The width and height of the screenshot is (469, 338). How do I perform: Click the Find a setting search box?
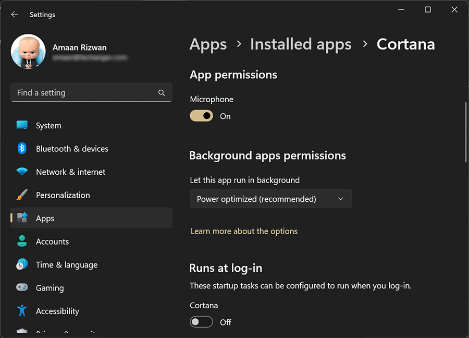click(91, 92)
